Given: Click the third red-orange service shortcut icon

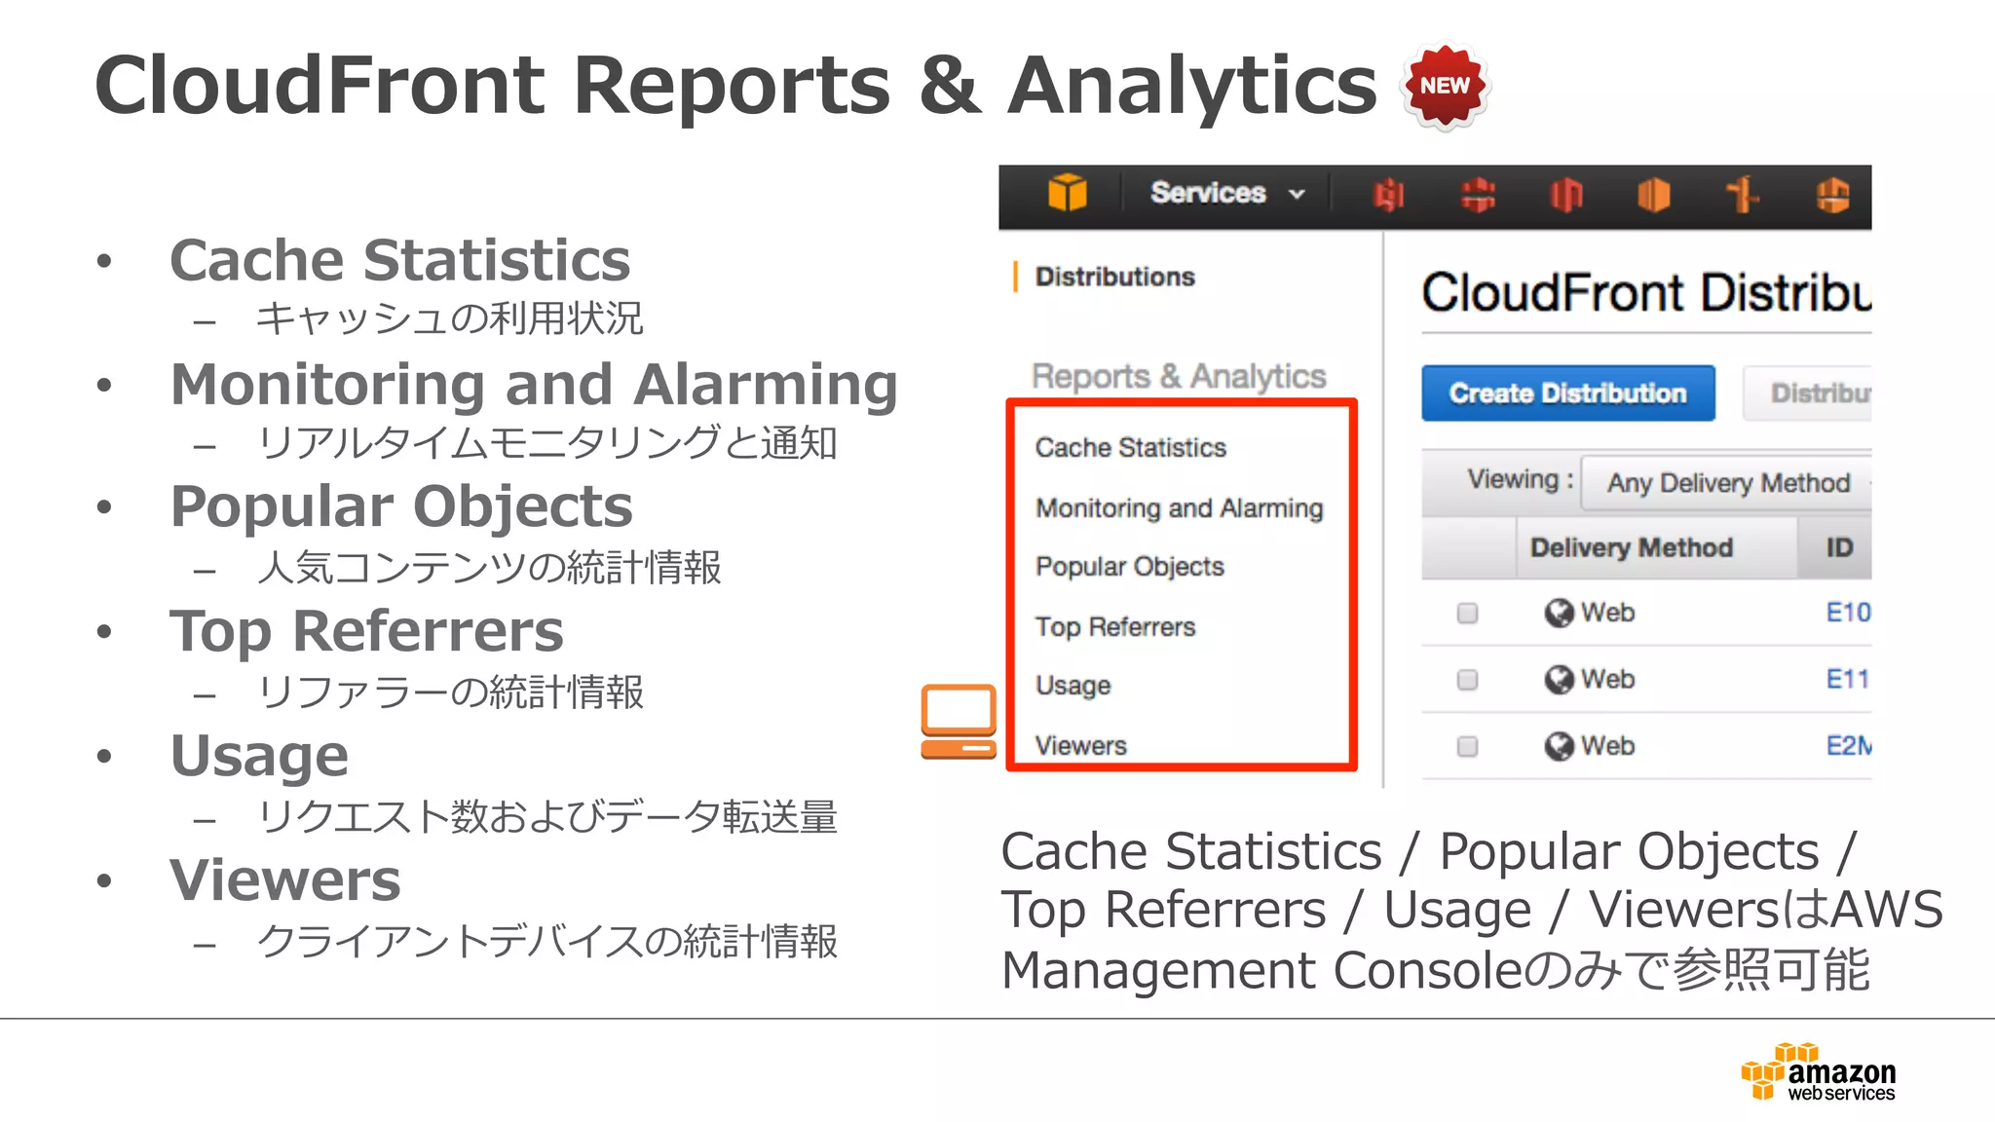Looking at the screenshot, I should click(1566, 195).
